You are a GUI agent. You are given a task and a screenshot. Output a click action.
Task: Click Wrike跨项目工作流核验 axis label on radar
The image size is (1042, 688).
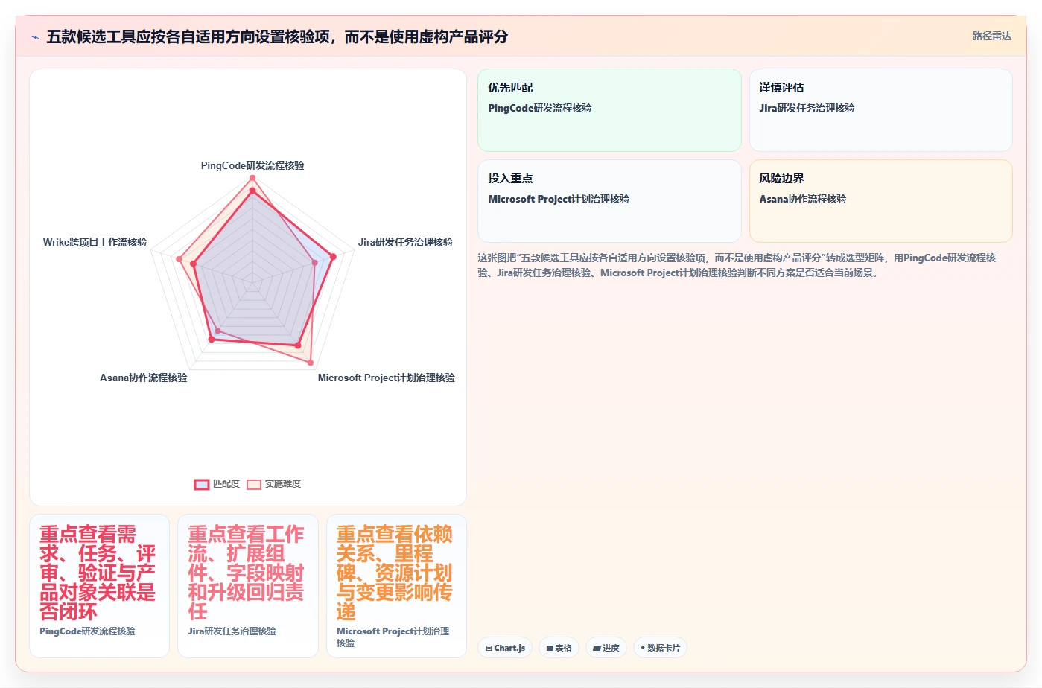click(95, 242)
